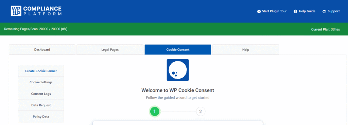Select the Cookie Consent tab
Viewport: 348px width, 125px height.
[178, 49]
